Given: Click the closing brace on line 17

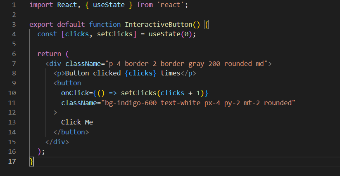Looking at the screenshot, I should [x=32, y=162].
